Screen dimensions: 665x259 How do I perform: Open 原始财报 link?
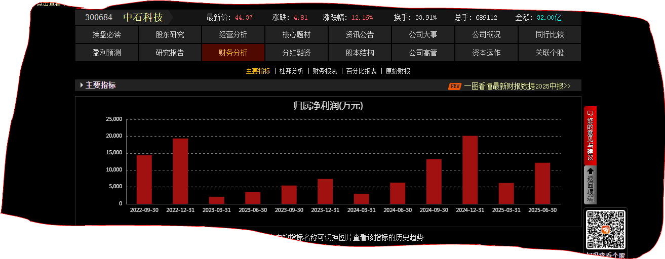coord(398,71)
